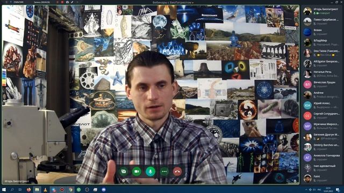Screen dimensions: 344x193
Task: Select participant Dmitriy Barchev
Action: [321, 147]
